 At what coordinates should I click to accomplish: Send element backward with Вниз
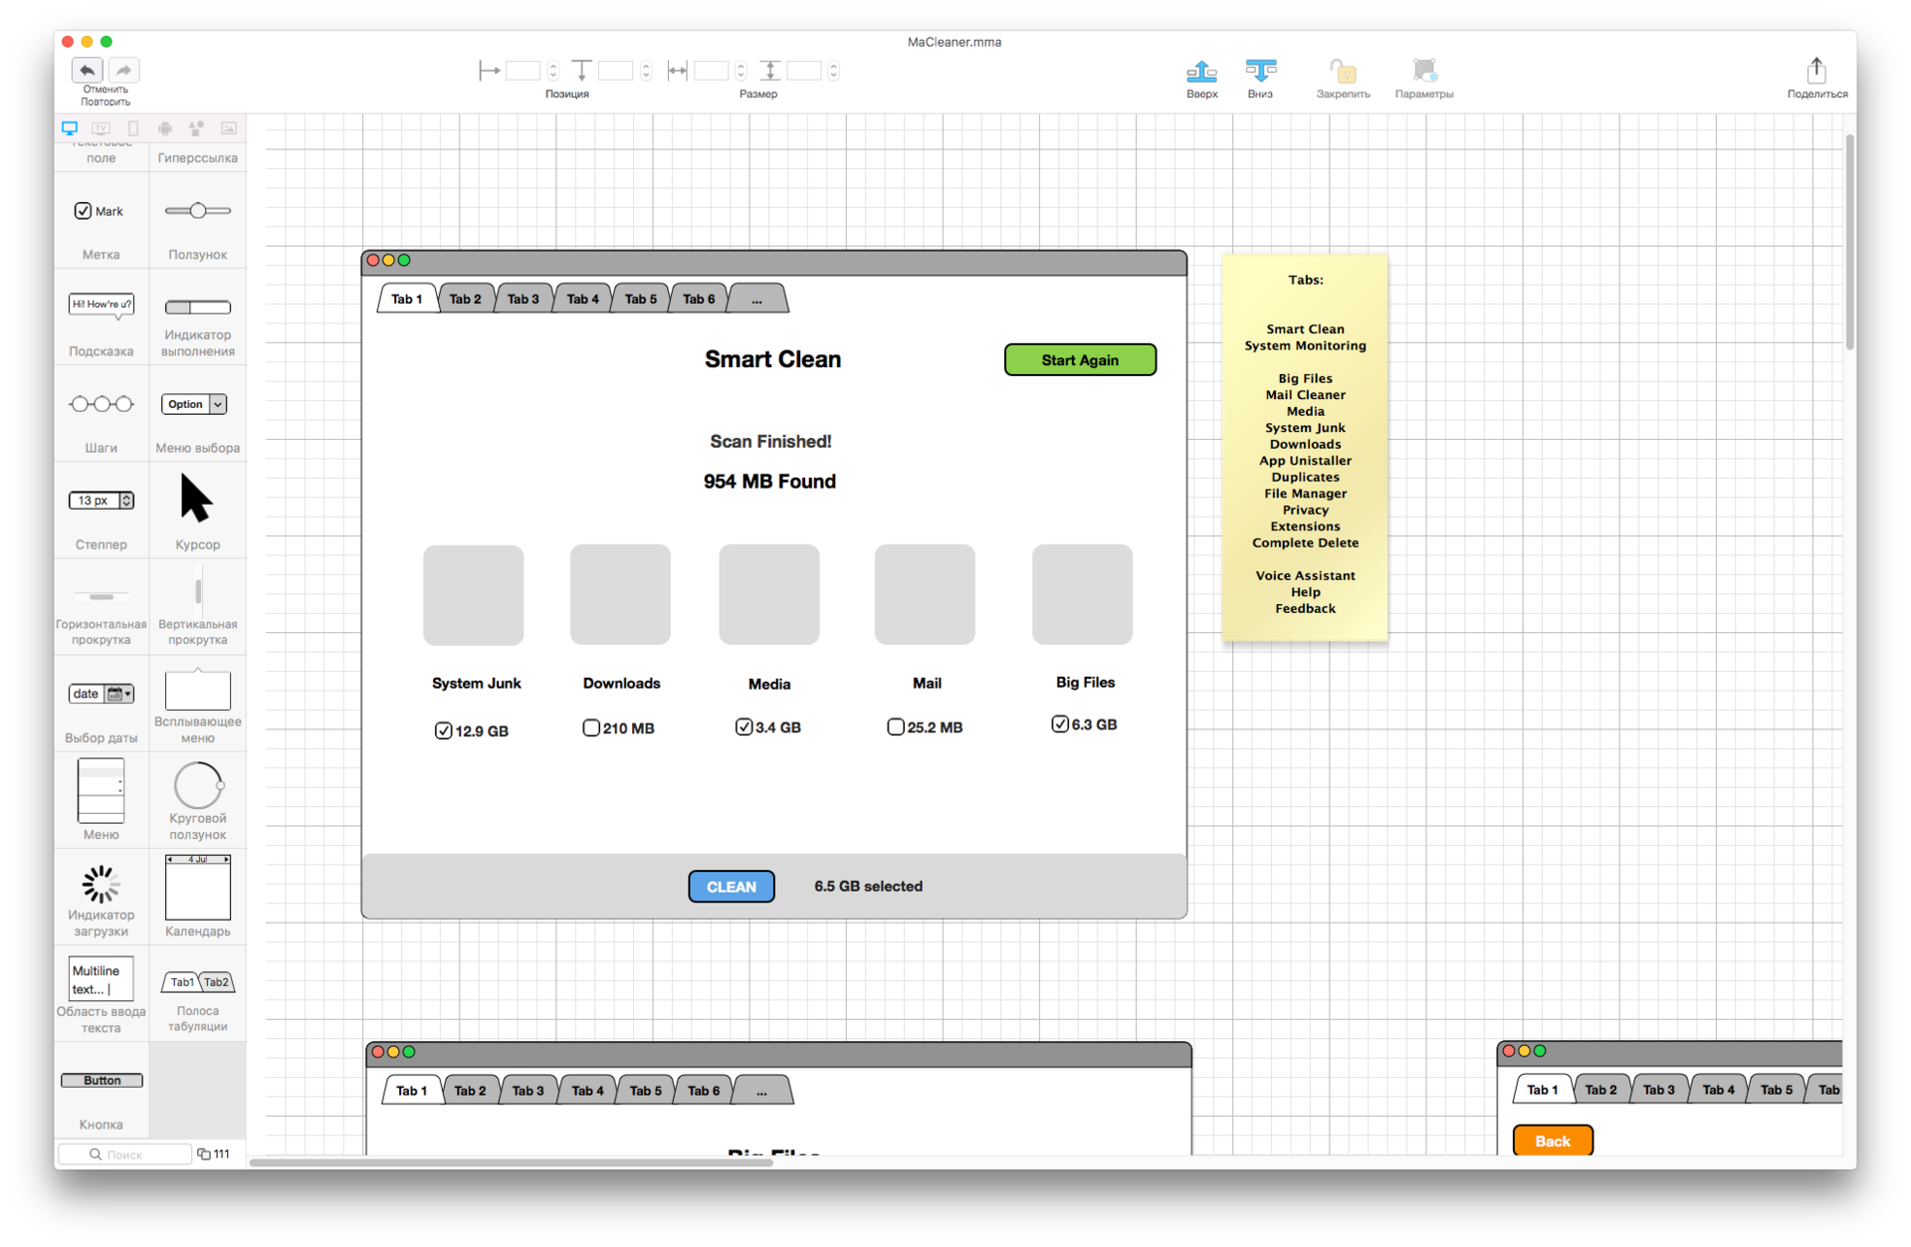pyautogui.click(x=1260, y=72)
